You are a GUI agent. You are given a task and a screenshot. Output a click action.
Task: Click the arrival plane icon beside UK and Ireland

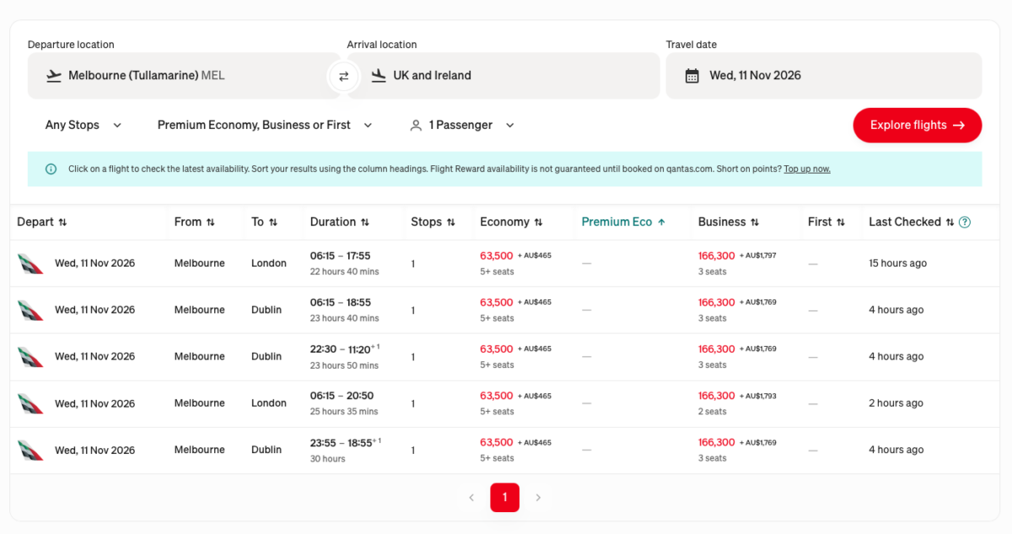(x=379, y=75)
